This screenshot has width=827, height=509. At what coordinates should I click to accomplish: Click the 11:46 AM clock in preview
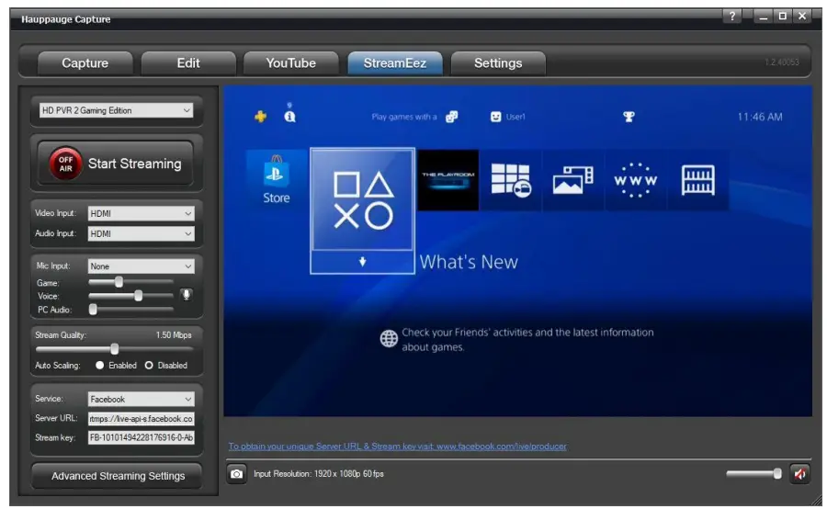[x=760, y=117]
